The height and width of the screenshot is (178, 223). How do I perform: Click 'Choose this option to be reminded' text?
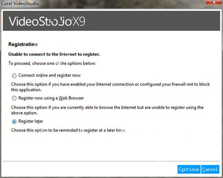pos(68,130)
